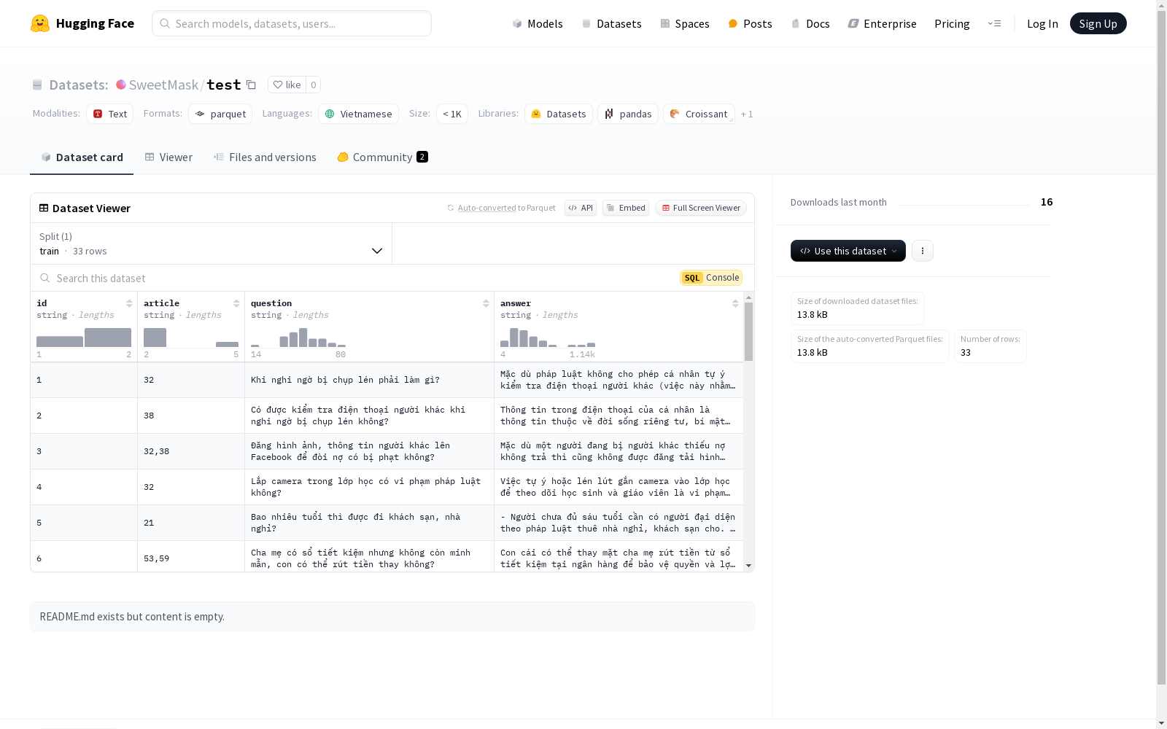Show the +1 more libraries
The height and width of the screenshot is (729, 1167).
[x=747, y=114]
